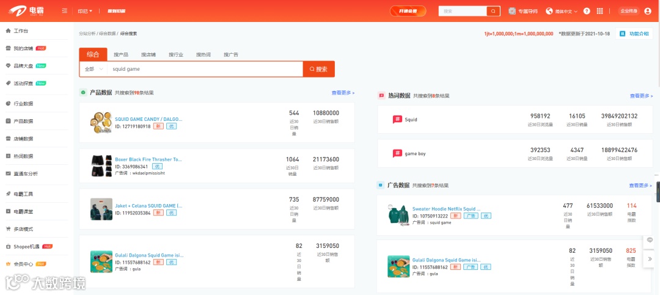The width and height of the screenshot is (660, 295).
Task: Open the 印尼 country dropdown
Action: 85,11
